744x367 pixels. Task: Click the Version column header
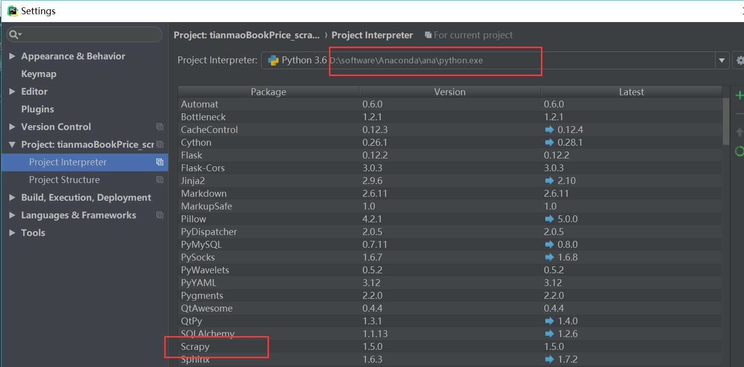(x=450, y=92)
